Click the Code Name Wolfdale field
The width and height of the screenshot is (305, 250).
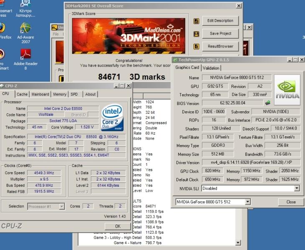(x=46, y=115)
